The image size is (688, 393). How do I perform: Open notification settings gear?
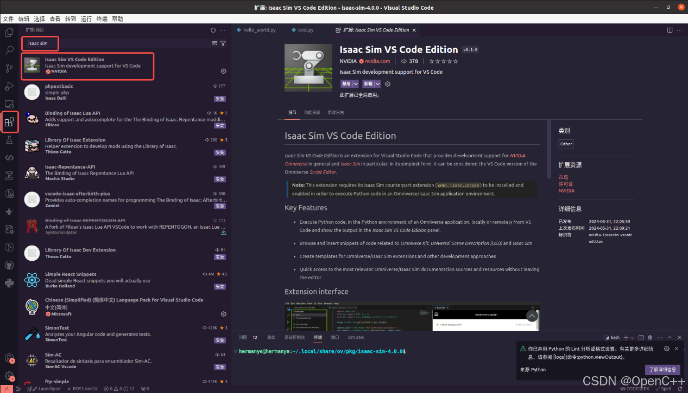tap(667, 349)
